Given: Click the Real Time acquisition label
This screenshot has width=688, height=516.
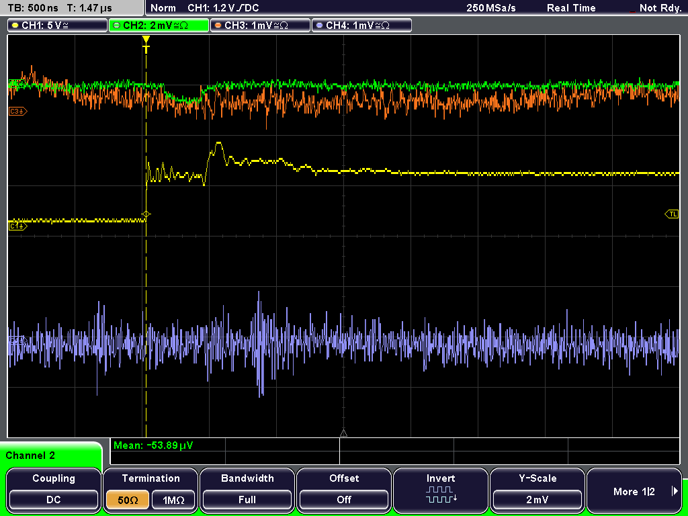Looking at the screenshot, I should (x=571, y=8).
